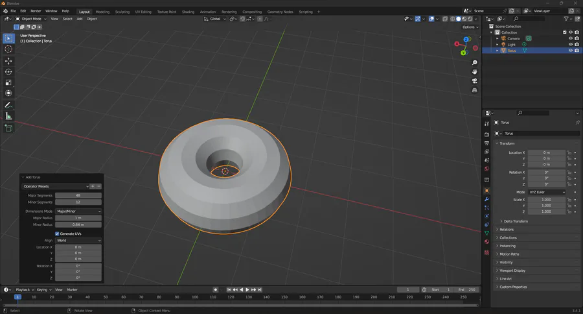
Task: Open the Render menu
Action: pos(36,11)
